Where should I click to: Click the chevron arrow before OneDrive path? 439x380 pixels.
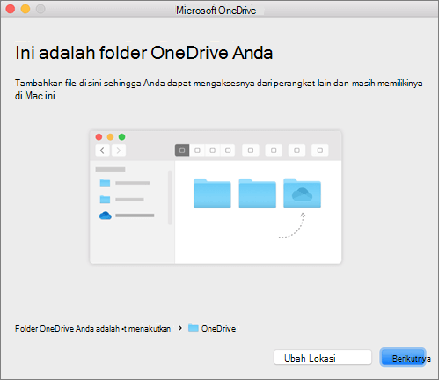click(180, 328)
